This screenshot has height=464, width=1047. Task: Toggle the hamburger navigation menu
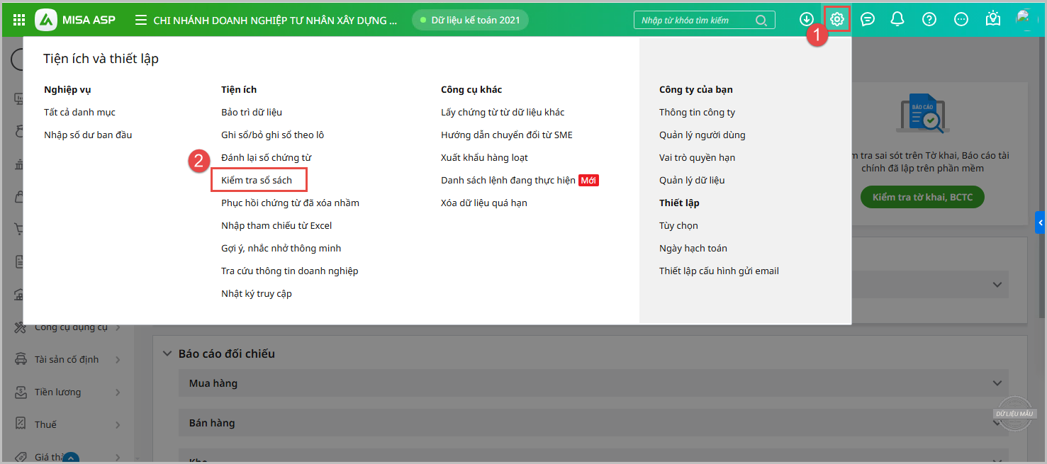[x=141, y=20]
